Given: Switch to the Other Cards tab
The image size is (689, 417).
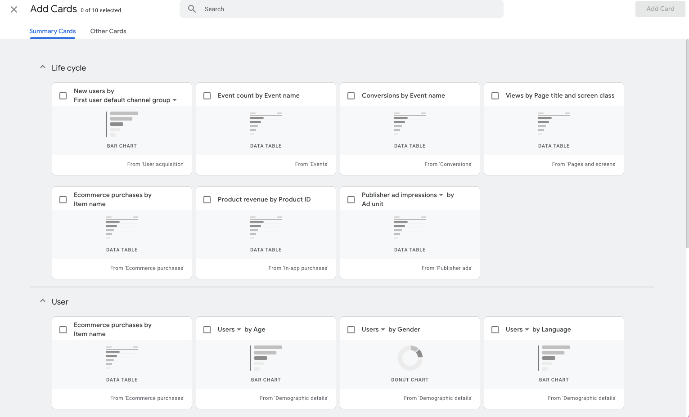Looking at the screenshot, I should (x=108, y=31).
